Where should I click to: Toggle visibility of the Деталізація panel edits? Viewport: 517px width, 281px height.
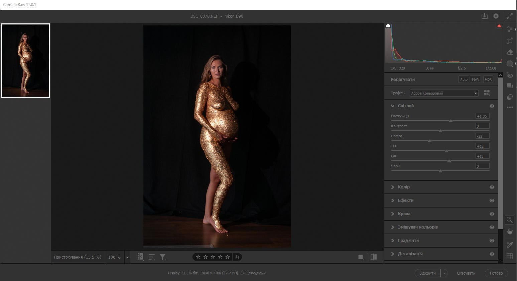492,254
